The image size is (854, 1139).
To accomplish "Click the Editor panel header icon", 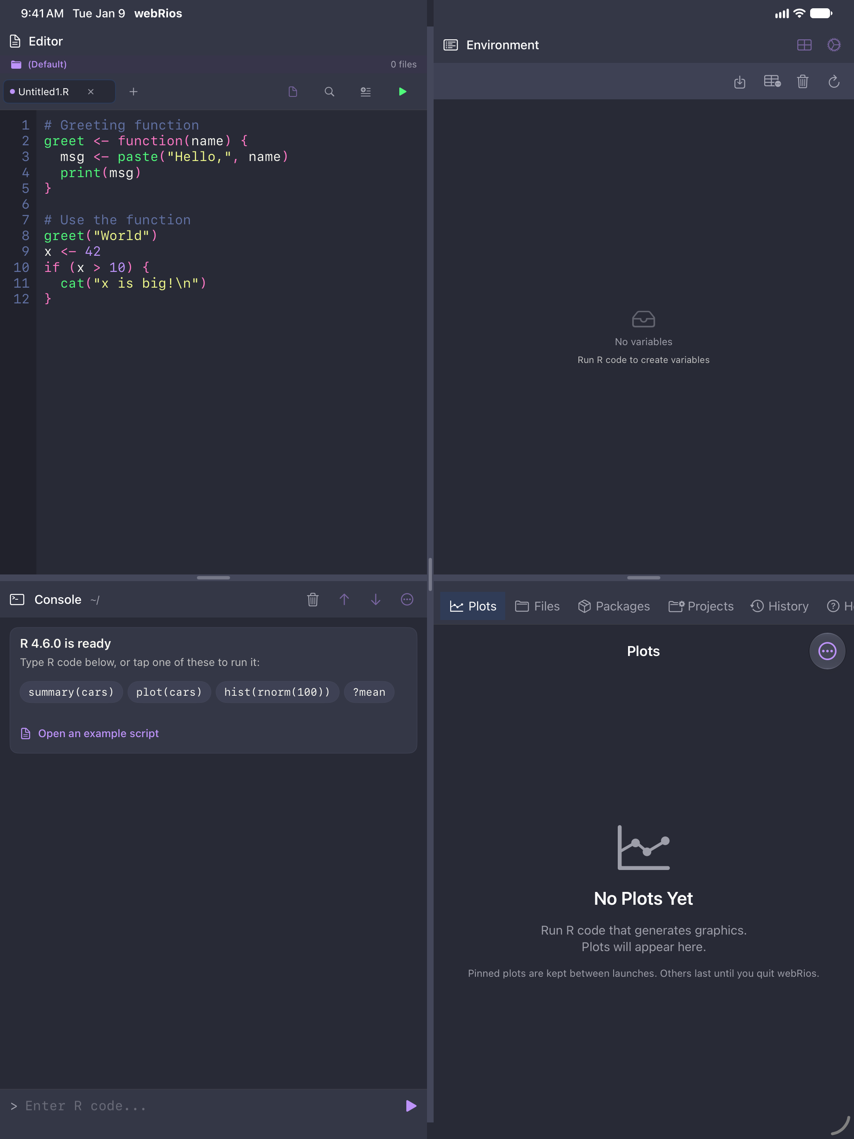I will coord(15,41).
